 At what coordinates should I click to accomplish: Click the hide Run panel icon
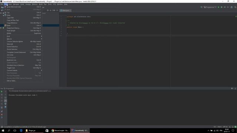(235, 89)
